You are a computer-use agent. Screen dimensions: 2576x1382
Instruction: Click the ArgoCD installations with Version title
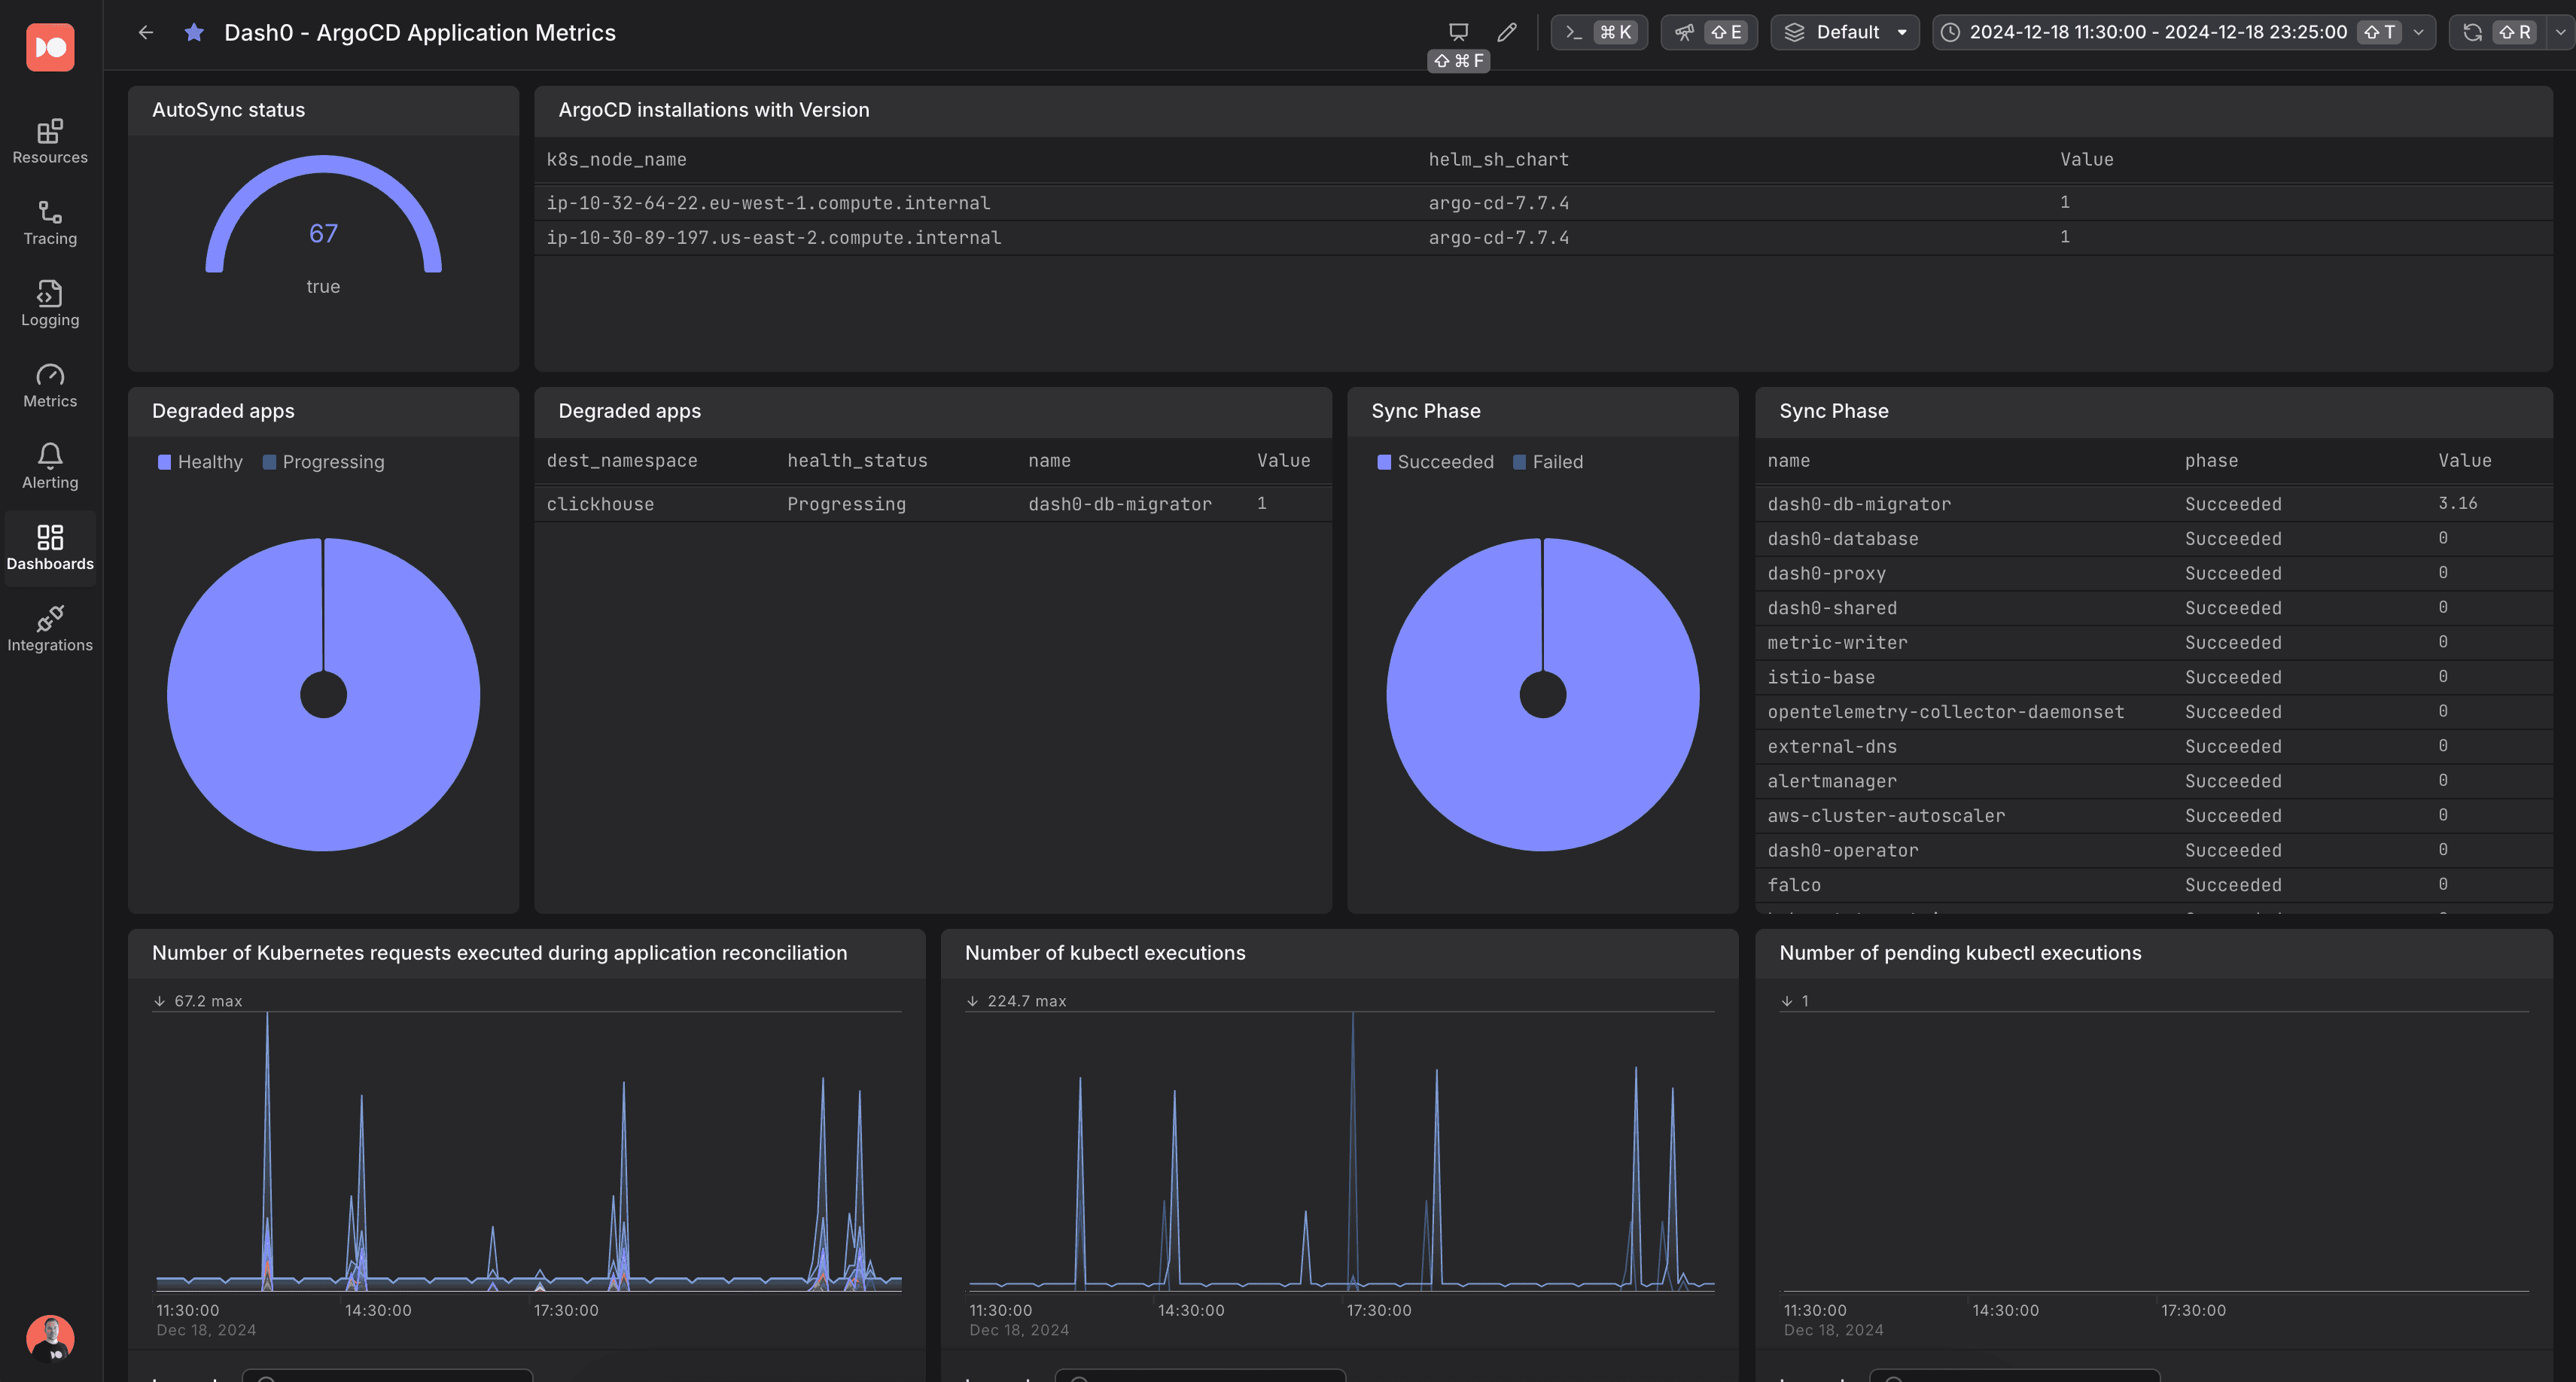(714, 110)
